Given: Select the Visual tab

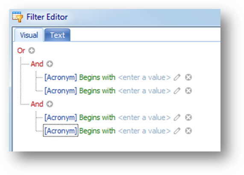Looking at the screenshot, I should [x=29, y=35].
